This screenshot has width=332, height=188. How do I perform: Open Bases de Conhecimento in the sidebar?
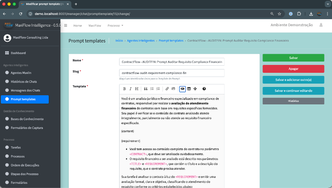(27, 119)
